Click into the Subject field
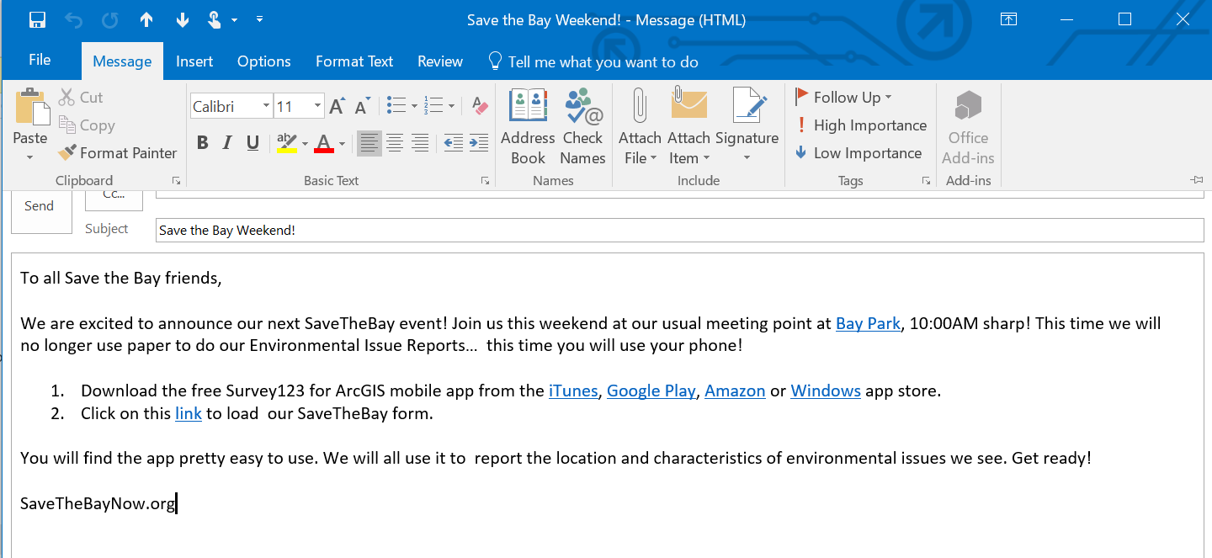 tap(679, 230)
